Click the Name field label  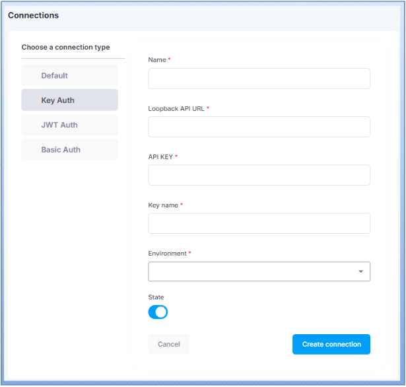157,60
